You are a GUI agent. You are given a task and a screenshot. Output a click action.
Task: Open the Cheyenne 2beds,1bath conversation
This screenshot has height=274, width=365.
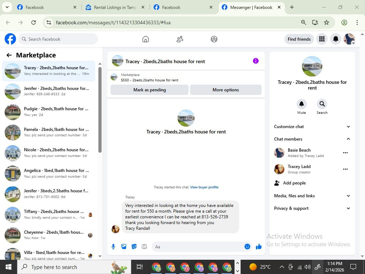[48, 235]
